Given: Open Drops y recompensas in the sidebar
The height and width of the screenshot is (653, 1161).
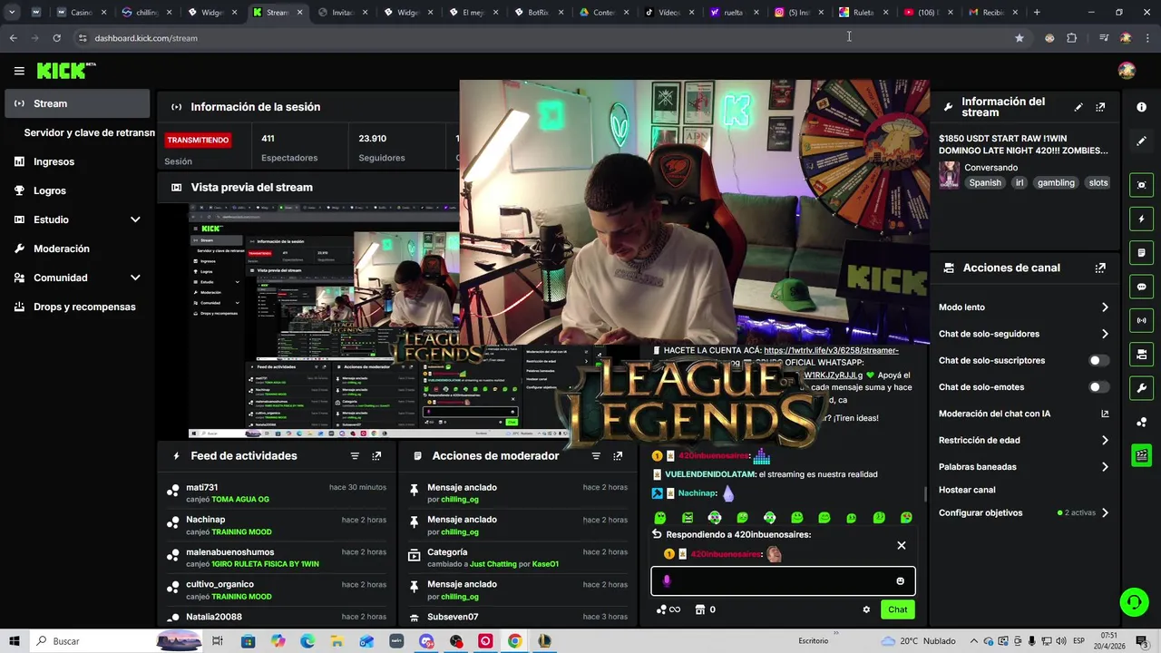Looking at the screenshot, I should coord(83,307).
